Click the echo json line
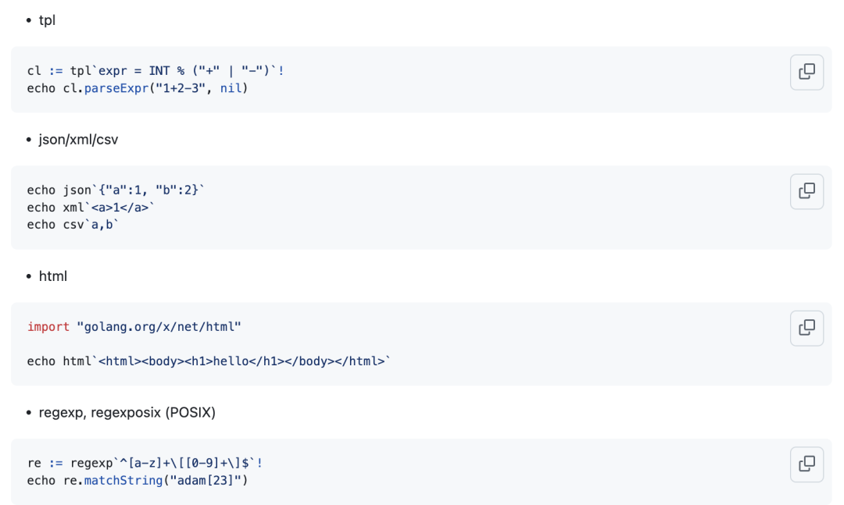This screenshot has height=505, width=844. coord(116,190)
